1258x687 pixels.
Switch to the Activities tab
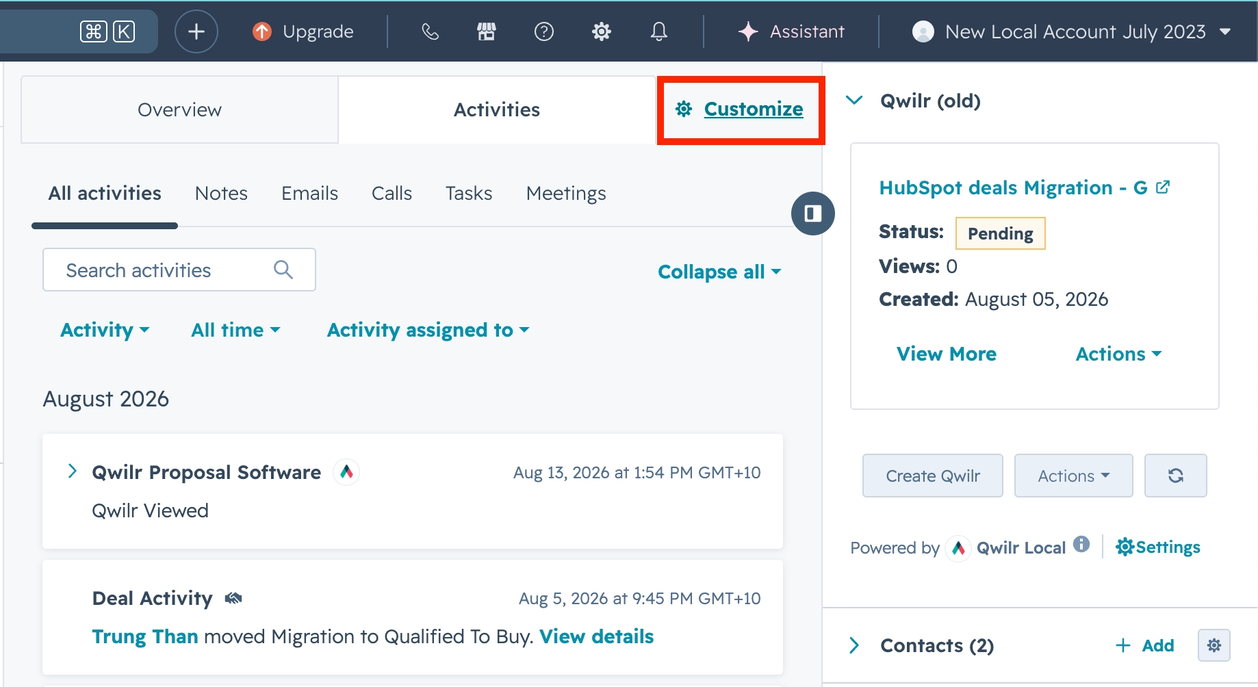pos(497,109)
